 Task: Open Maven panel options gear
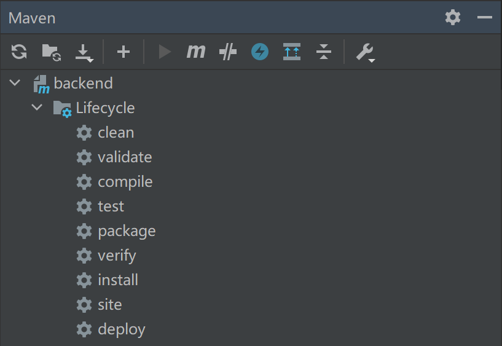[453, 17]
